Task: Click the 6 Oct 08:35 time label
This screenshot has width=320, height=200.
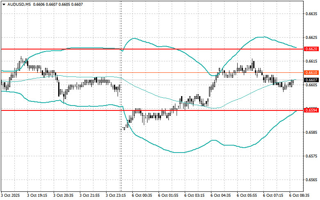Action: point(300,196)
